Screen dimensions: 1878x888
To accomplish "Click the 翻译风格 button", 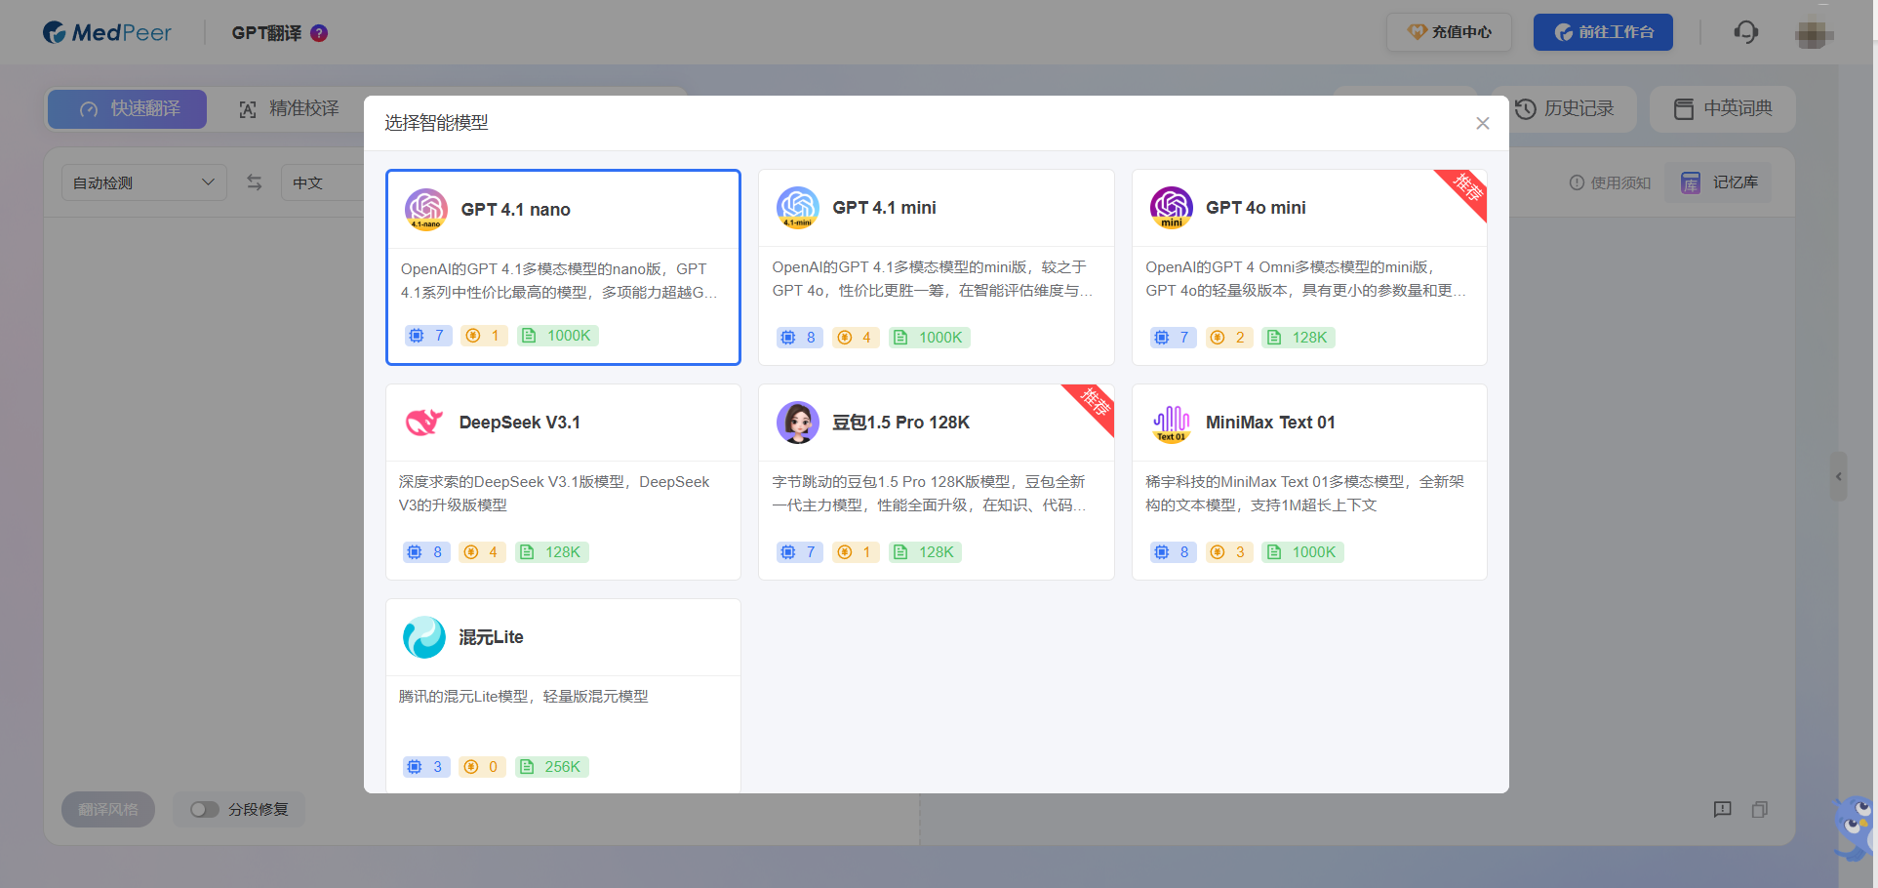I will [108, 809].
